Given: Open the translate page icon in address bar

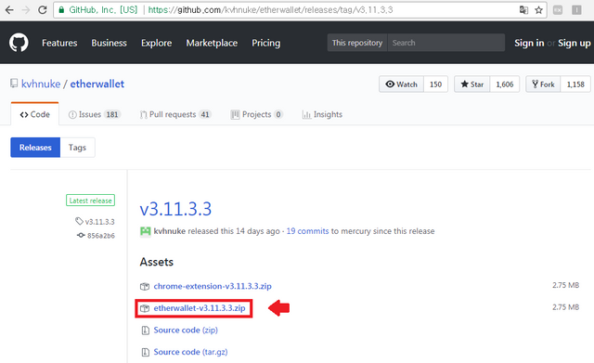Looking at the screenshot, I should pyautogui.click(x=523, y=10).
